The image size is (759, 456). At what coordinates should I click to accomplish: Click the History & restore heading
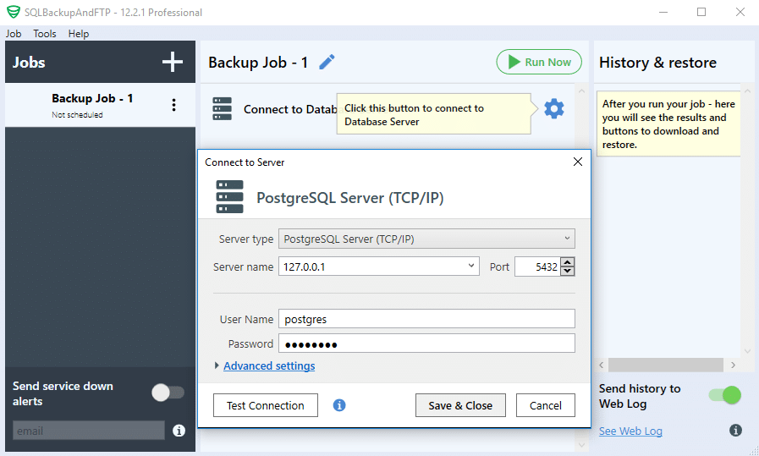(657, 63)
